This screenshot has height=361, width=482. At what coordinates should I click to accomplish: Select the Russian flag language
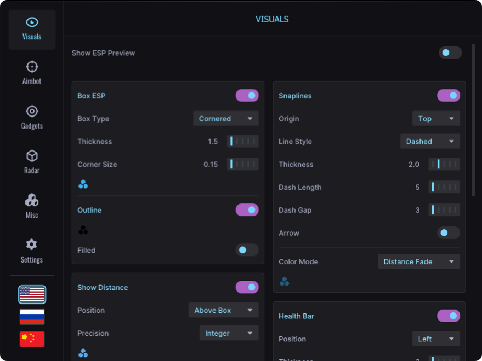click(x=32, y=317)
